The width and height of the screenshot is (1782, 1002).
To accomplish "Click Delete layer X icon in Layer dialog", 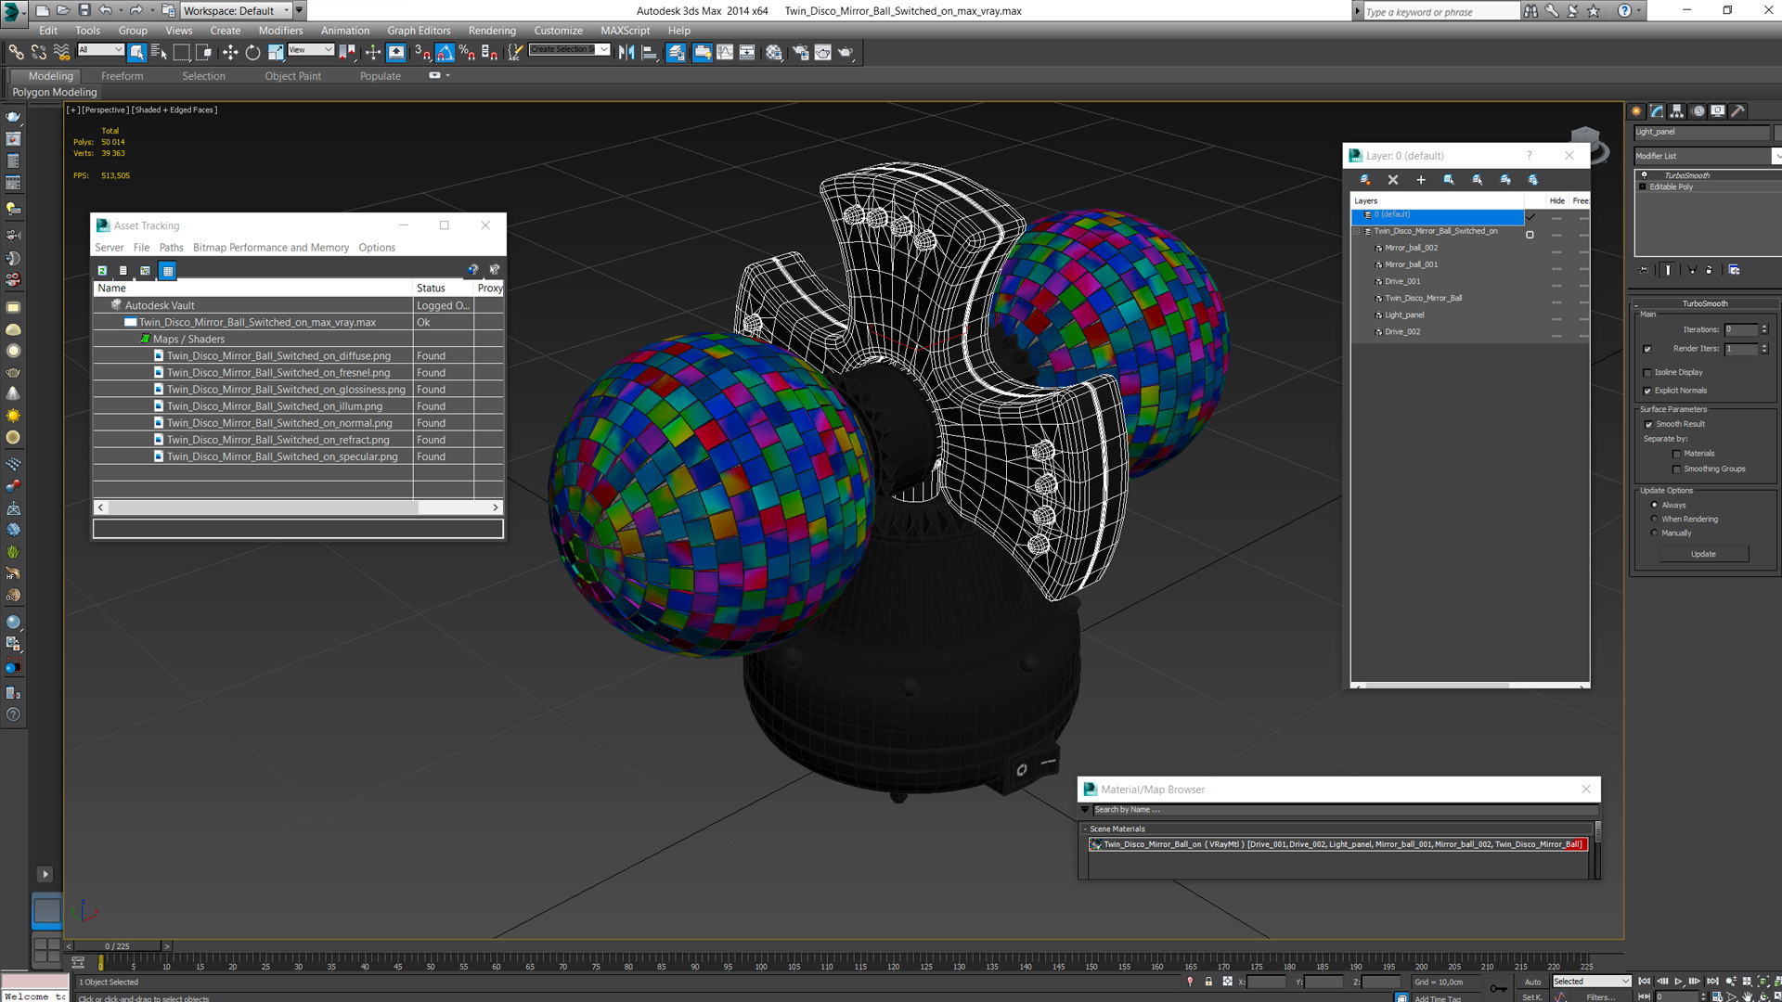I will point(1392,180).
